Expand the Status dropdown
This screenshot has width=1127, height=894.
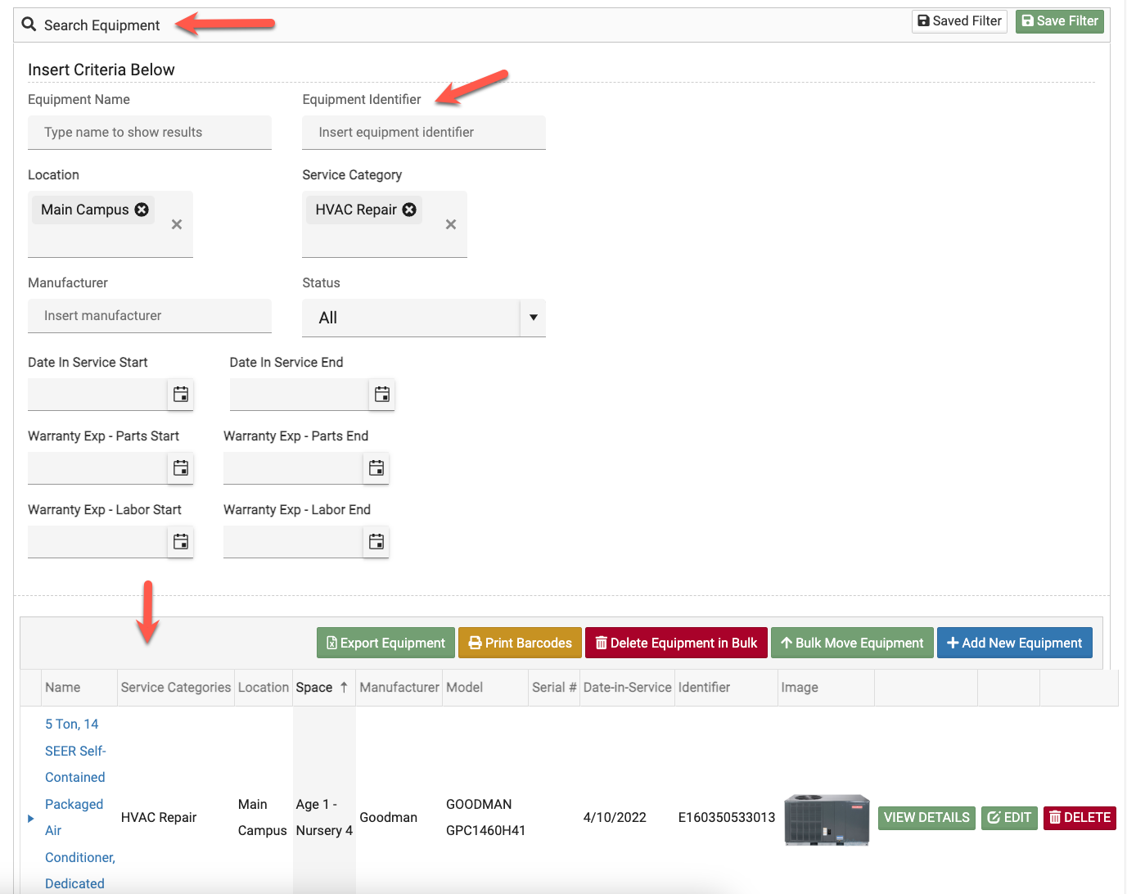pyautogui.click(x=533, y=318)
